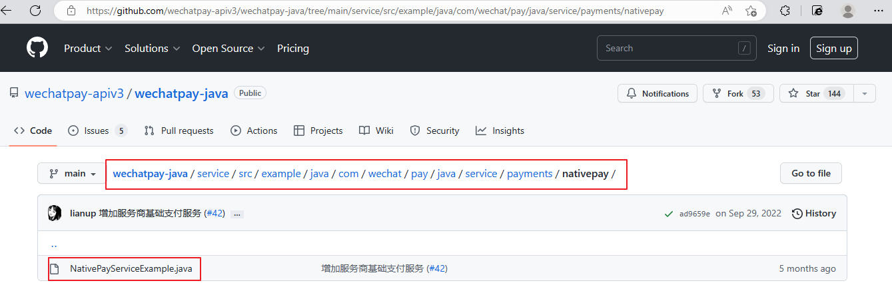This screenshot has height=305, width=892.
Task: Click the browser back arrow
Action: click(8, 11)
